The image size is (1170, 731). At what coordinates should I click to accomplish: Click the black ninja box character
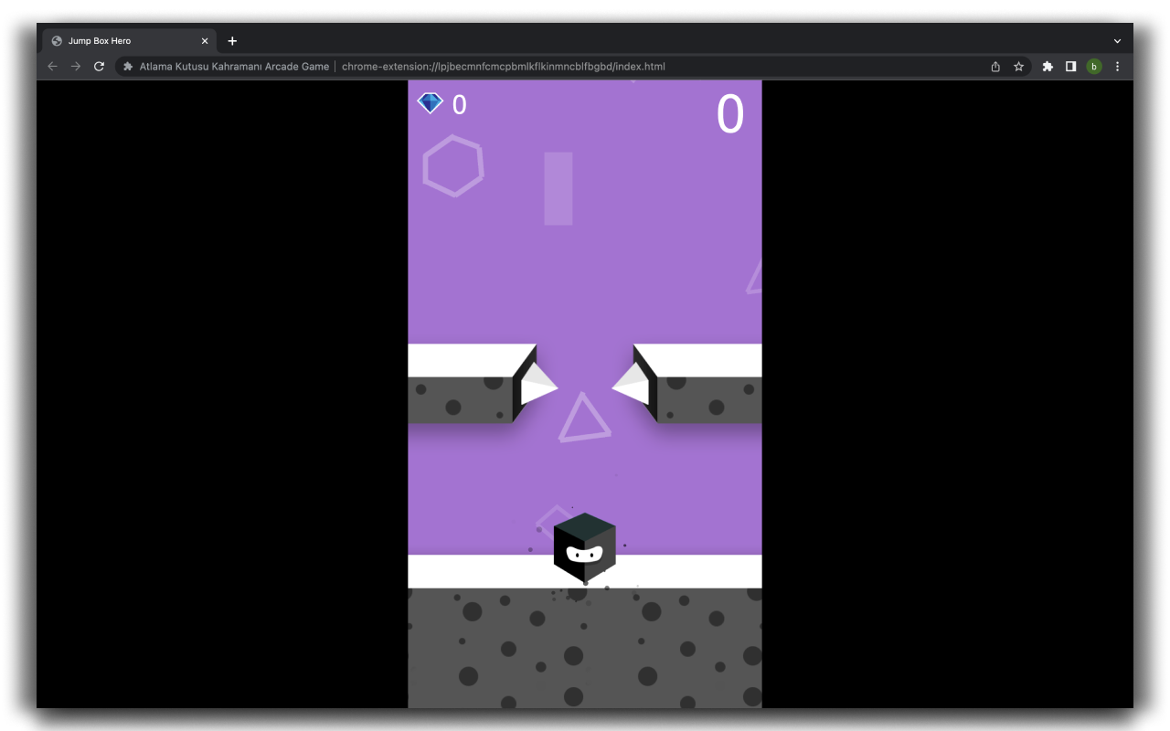point(585,548)
